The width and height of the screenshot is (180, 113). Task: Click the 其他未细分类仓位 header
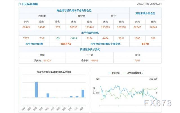tap(145, 13)
